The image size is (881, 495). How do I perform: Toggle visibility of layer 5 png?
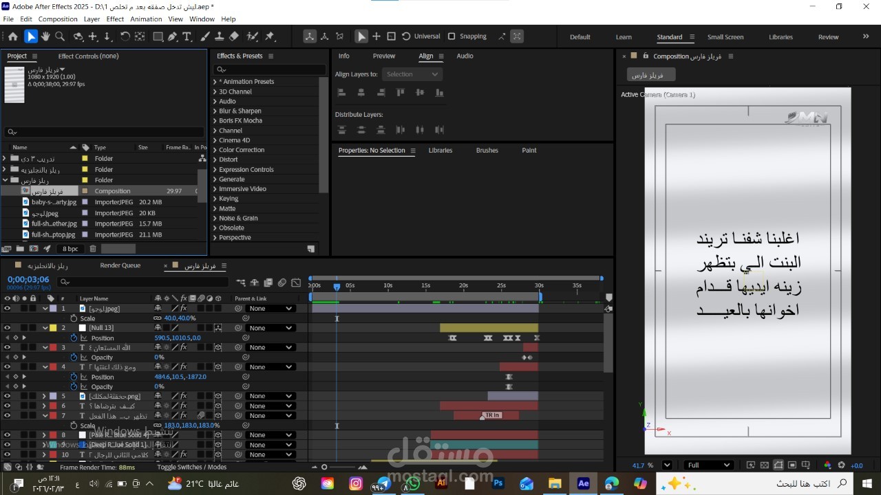[x=7, y=396]
